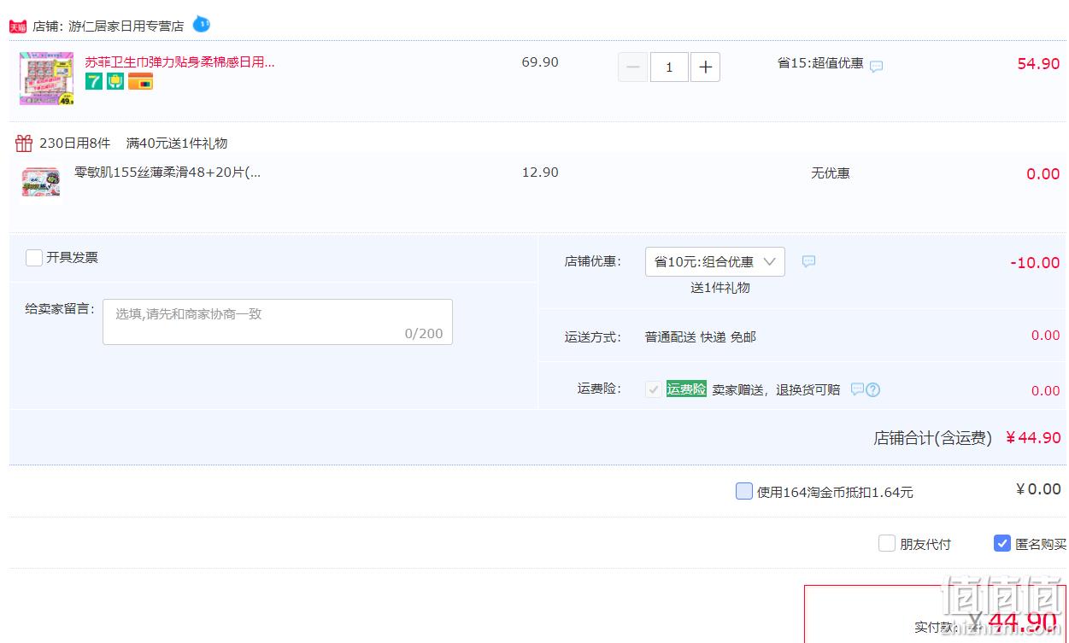Click store name 游仁居家日用专营店
The height and width of the screenshot is (643, 1069).
coord(126,26)
